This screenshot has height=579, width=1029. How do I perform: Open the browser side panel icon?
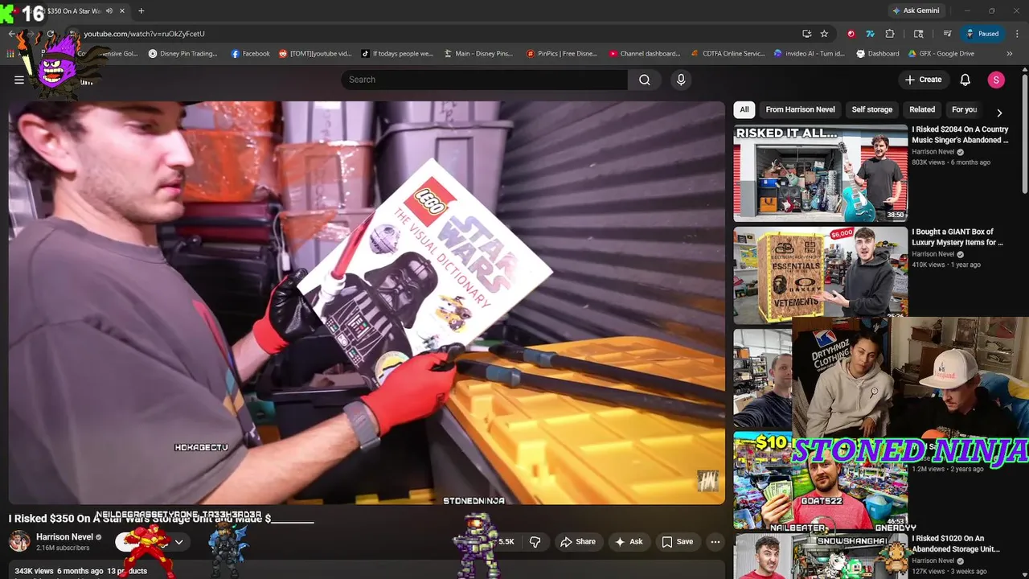pos(919,34)
